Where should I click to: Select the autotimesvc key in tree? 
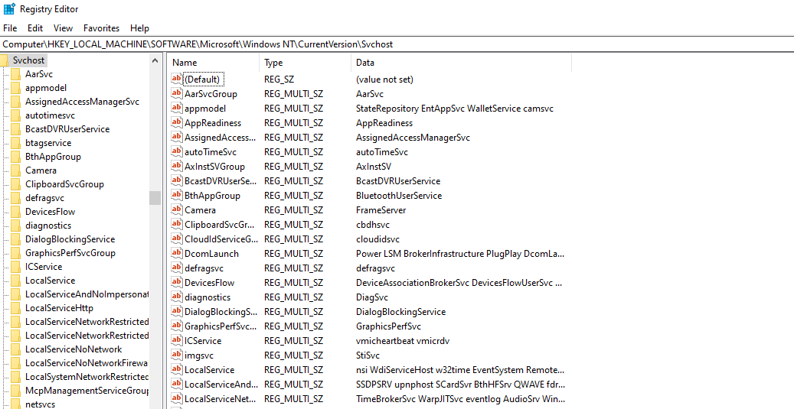pos(50,115)
